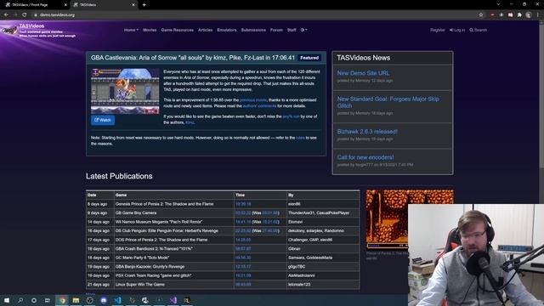The image size is (544, 306).
Task: Bookmark this page with the star icon
Action: click(x=481, y=15)
